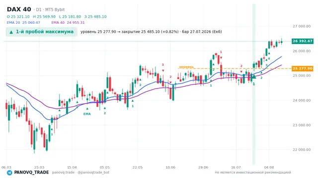Viewport: 318px width, 178px height.
Task: Click the large green triangle on highlighted bar
Action: pos(254,77)
